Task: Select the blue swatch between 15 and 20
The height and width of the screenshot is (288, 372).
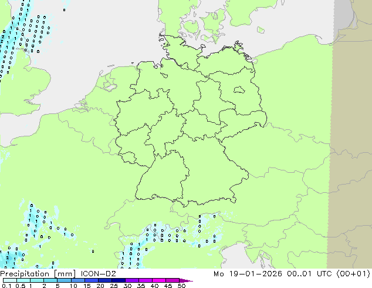Action: tap(92, 280)
